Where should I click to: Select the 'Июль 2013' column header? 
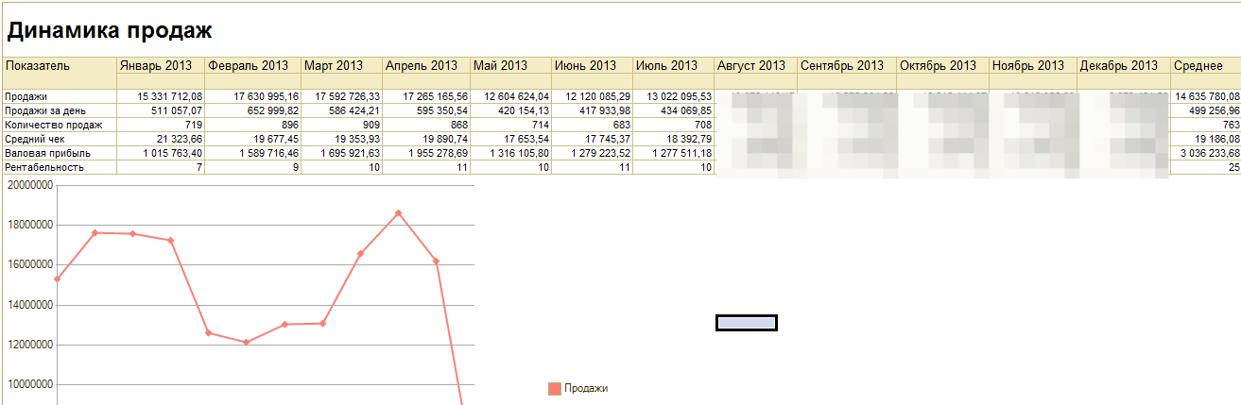673,65
